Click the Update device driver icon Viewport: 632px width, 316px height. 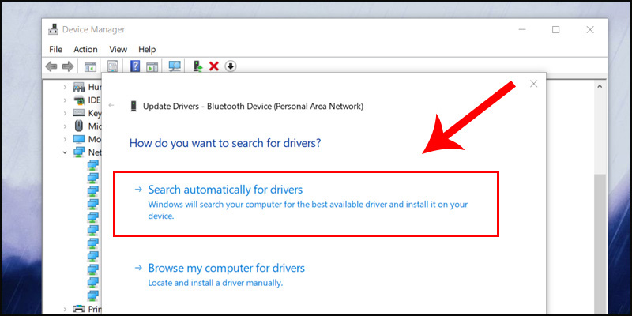click(x=197, y=66)
